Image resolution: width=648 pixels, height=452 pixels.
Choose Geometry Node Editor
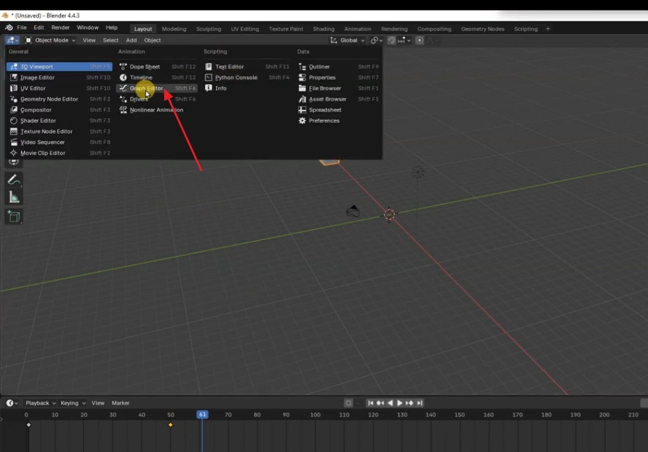(x=59, y=99)
